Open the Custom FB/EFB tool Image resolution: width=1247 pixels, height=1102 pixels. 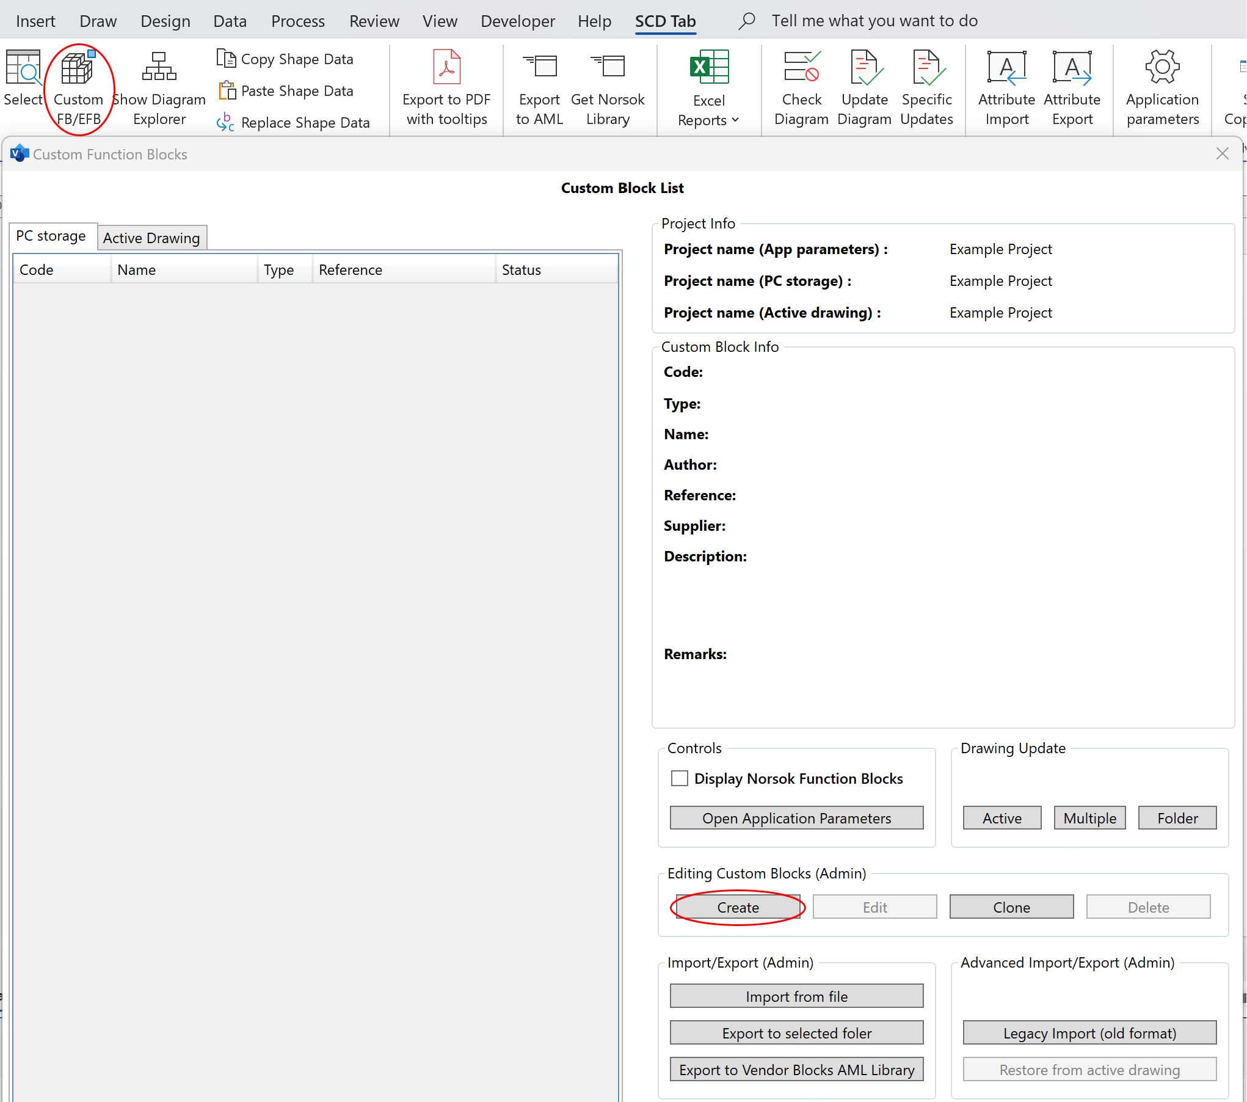point(78,89)
